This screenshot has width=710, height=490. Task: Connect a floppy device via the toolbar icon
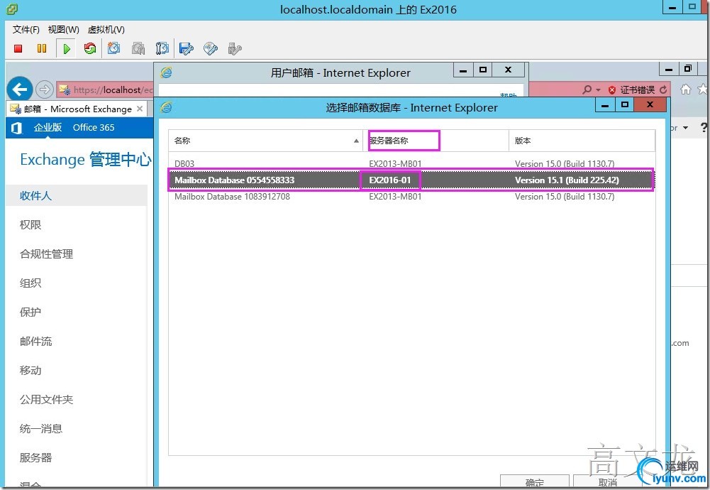click(x=186, y=48)
